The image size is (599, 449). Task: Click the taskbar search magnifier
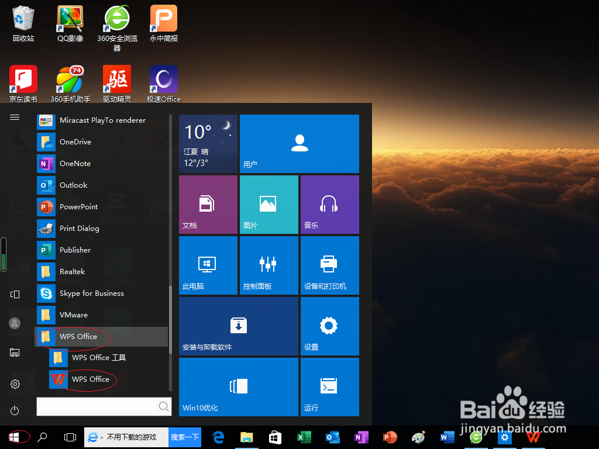click(x=42, y=437)
